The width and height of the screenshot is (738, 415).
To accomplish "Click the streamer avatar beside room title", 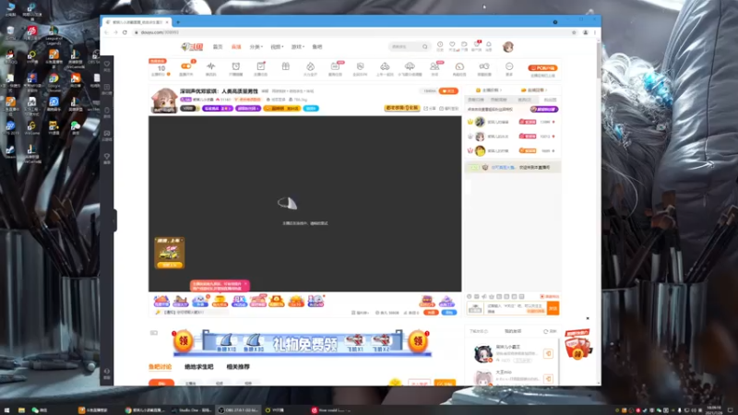I will tap(164, 101).
